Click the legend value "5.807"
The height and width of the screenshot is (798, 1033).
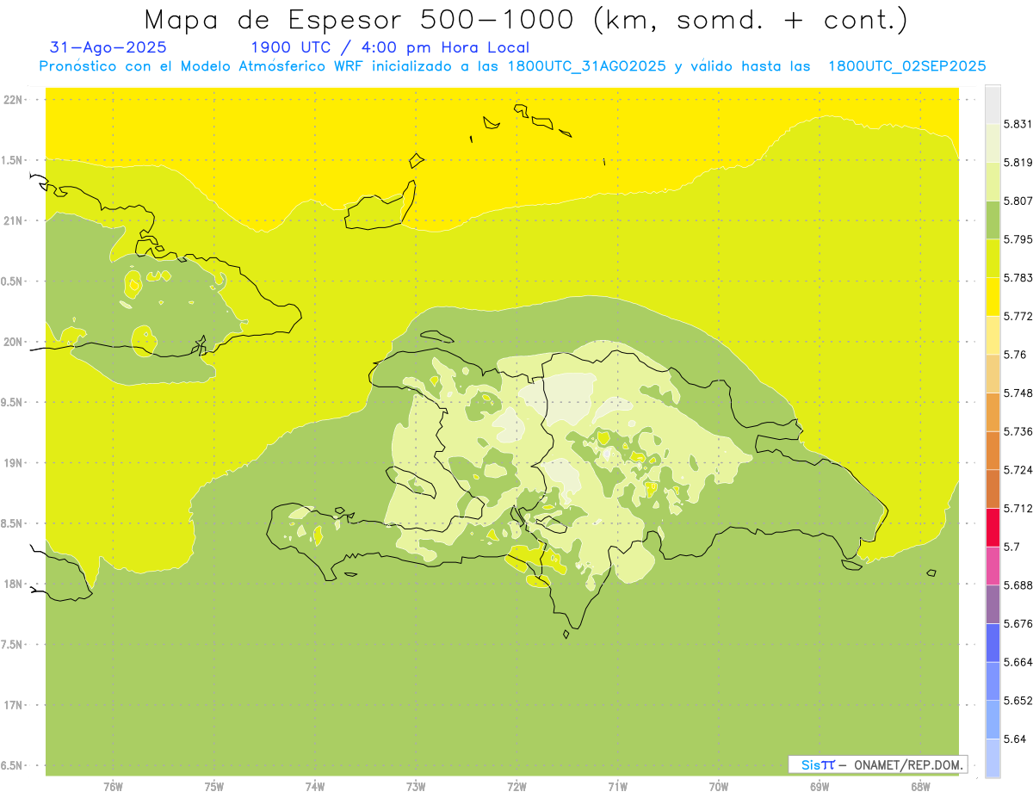[x=1018, y=201]
